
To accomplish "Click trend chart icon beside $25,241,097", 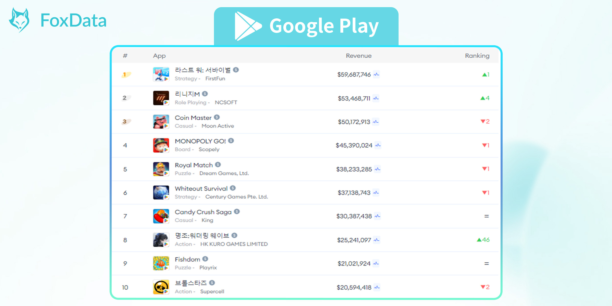I will click(x=377, y=240).
